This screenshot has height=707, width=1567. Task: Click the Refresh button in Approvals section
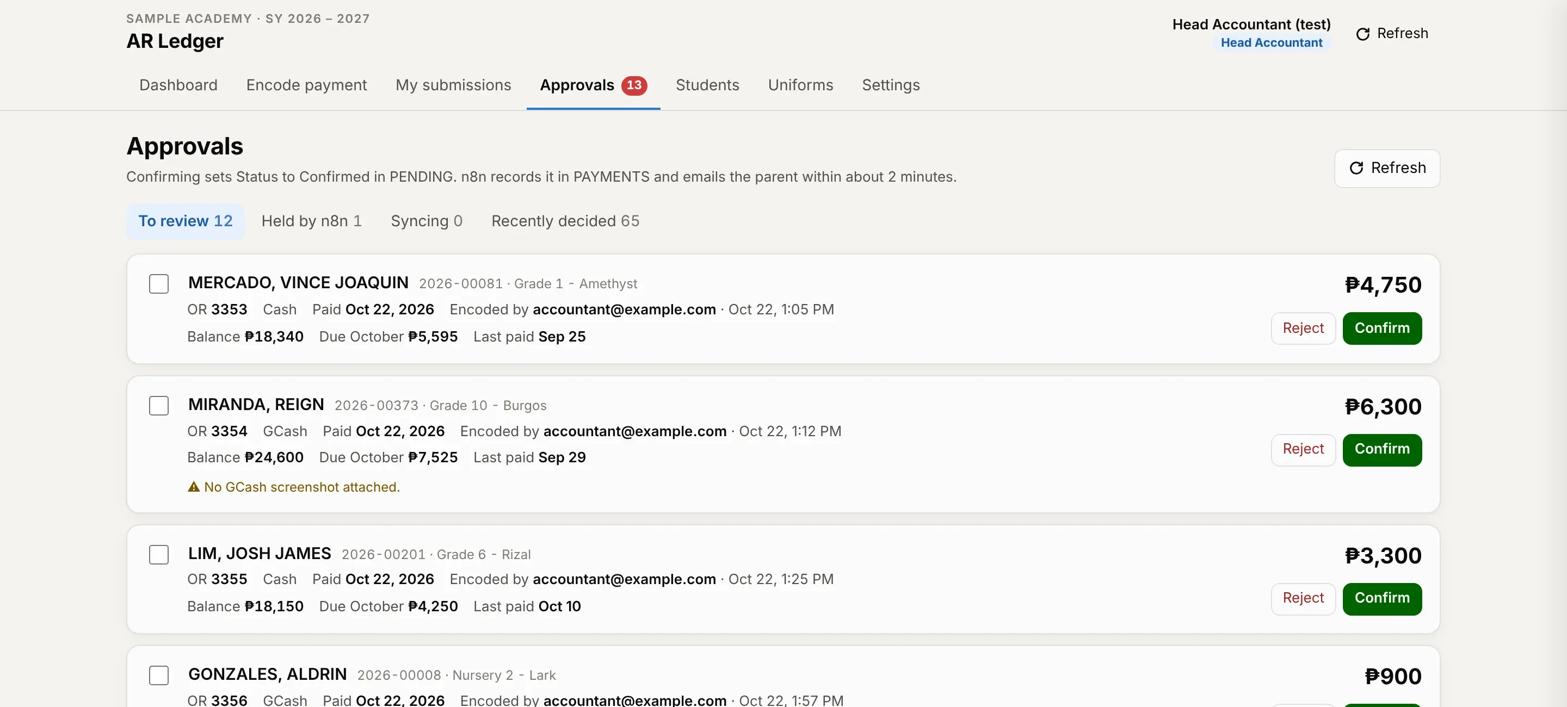coord(1387,169)
